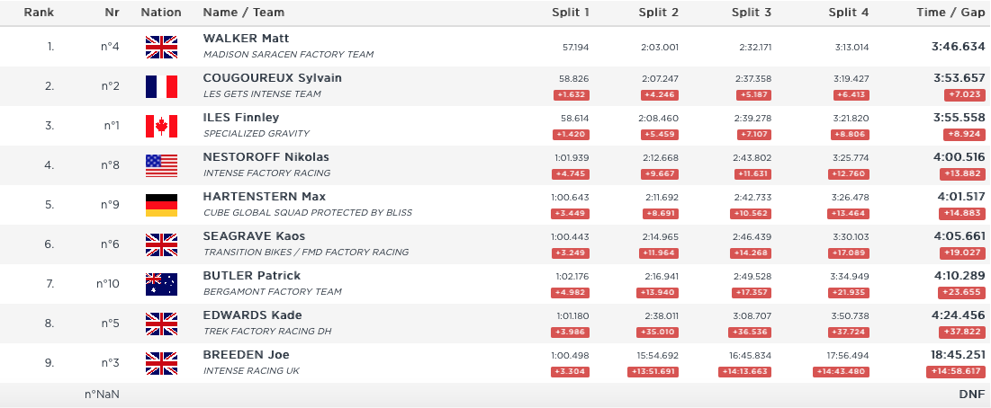Click the British flag beside WALKER Matt
991x408 pixels.
click(x=161, y=47)
